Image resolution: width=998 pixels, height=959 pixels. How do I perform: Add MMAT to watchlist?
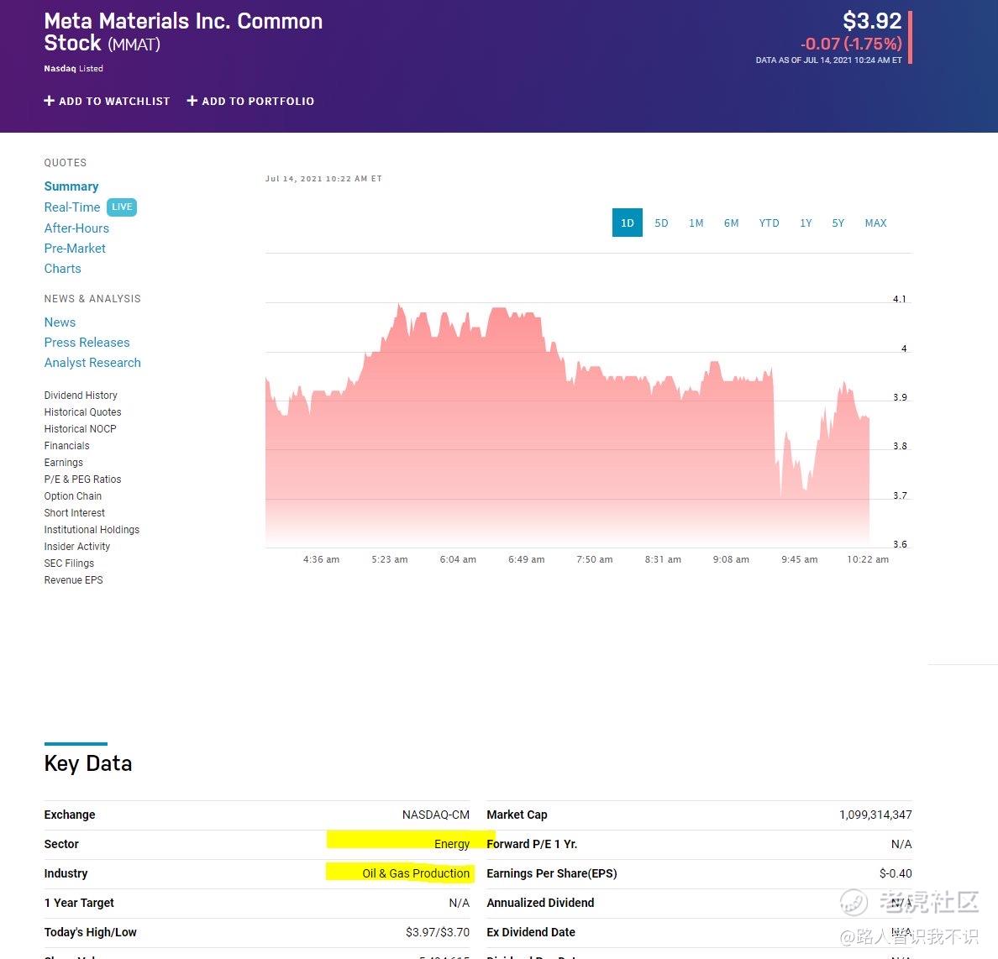pyautogui.click(x=107, y=101)
